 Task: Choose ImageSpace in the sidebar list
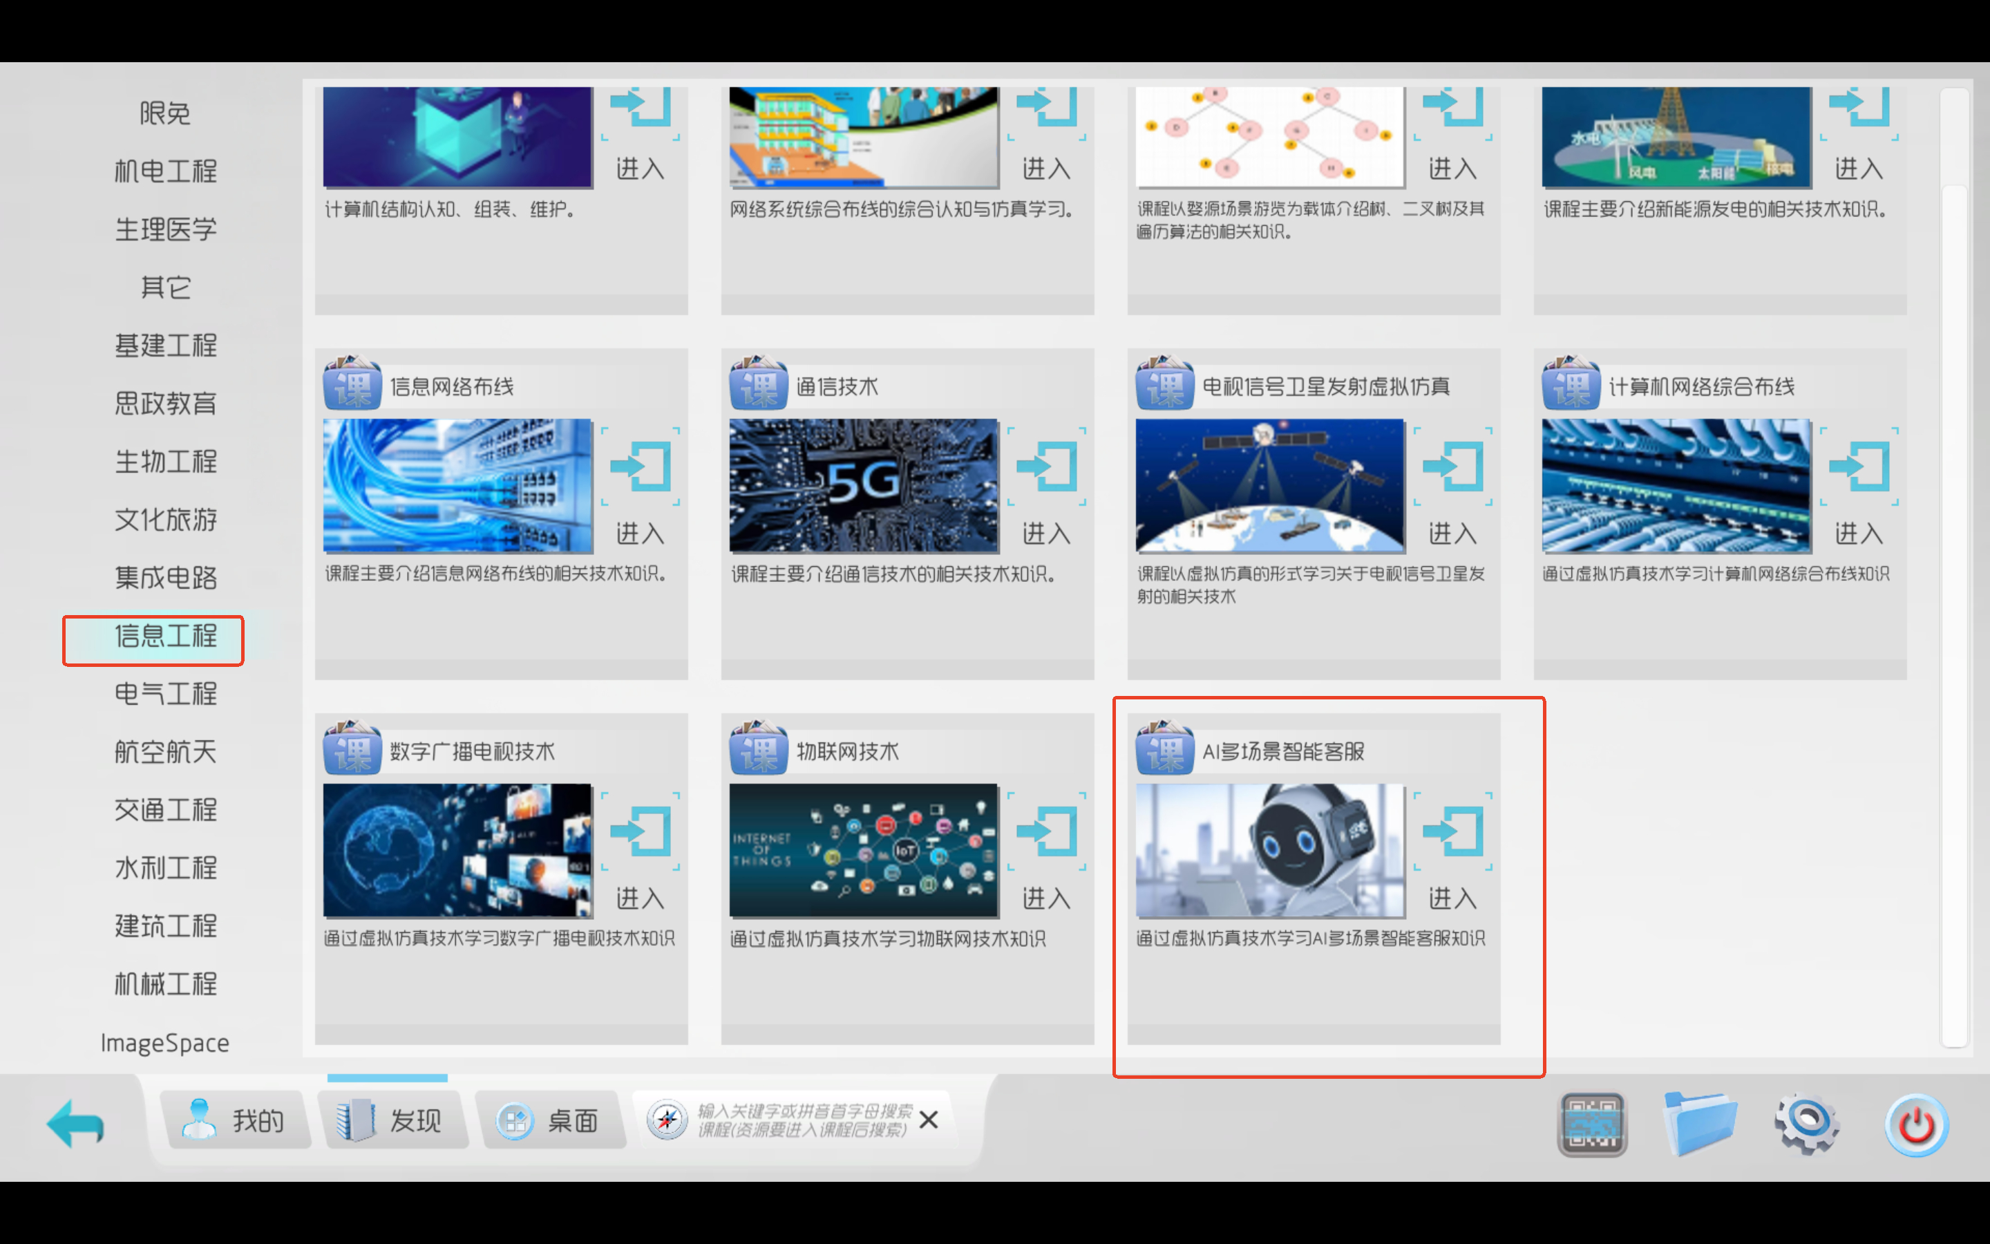[x=165, y=1042]
